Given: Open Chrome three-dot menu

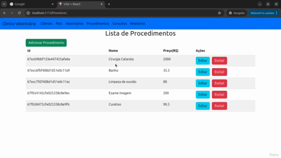Looking at the screenshot, I should tap(277, 13).
